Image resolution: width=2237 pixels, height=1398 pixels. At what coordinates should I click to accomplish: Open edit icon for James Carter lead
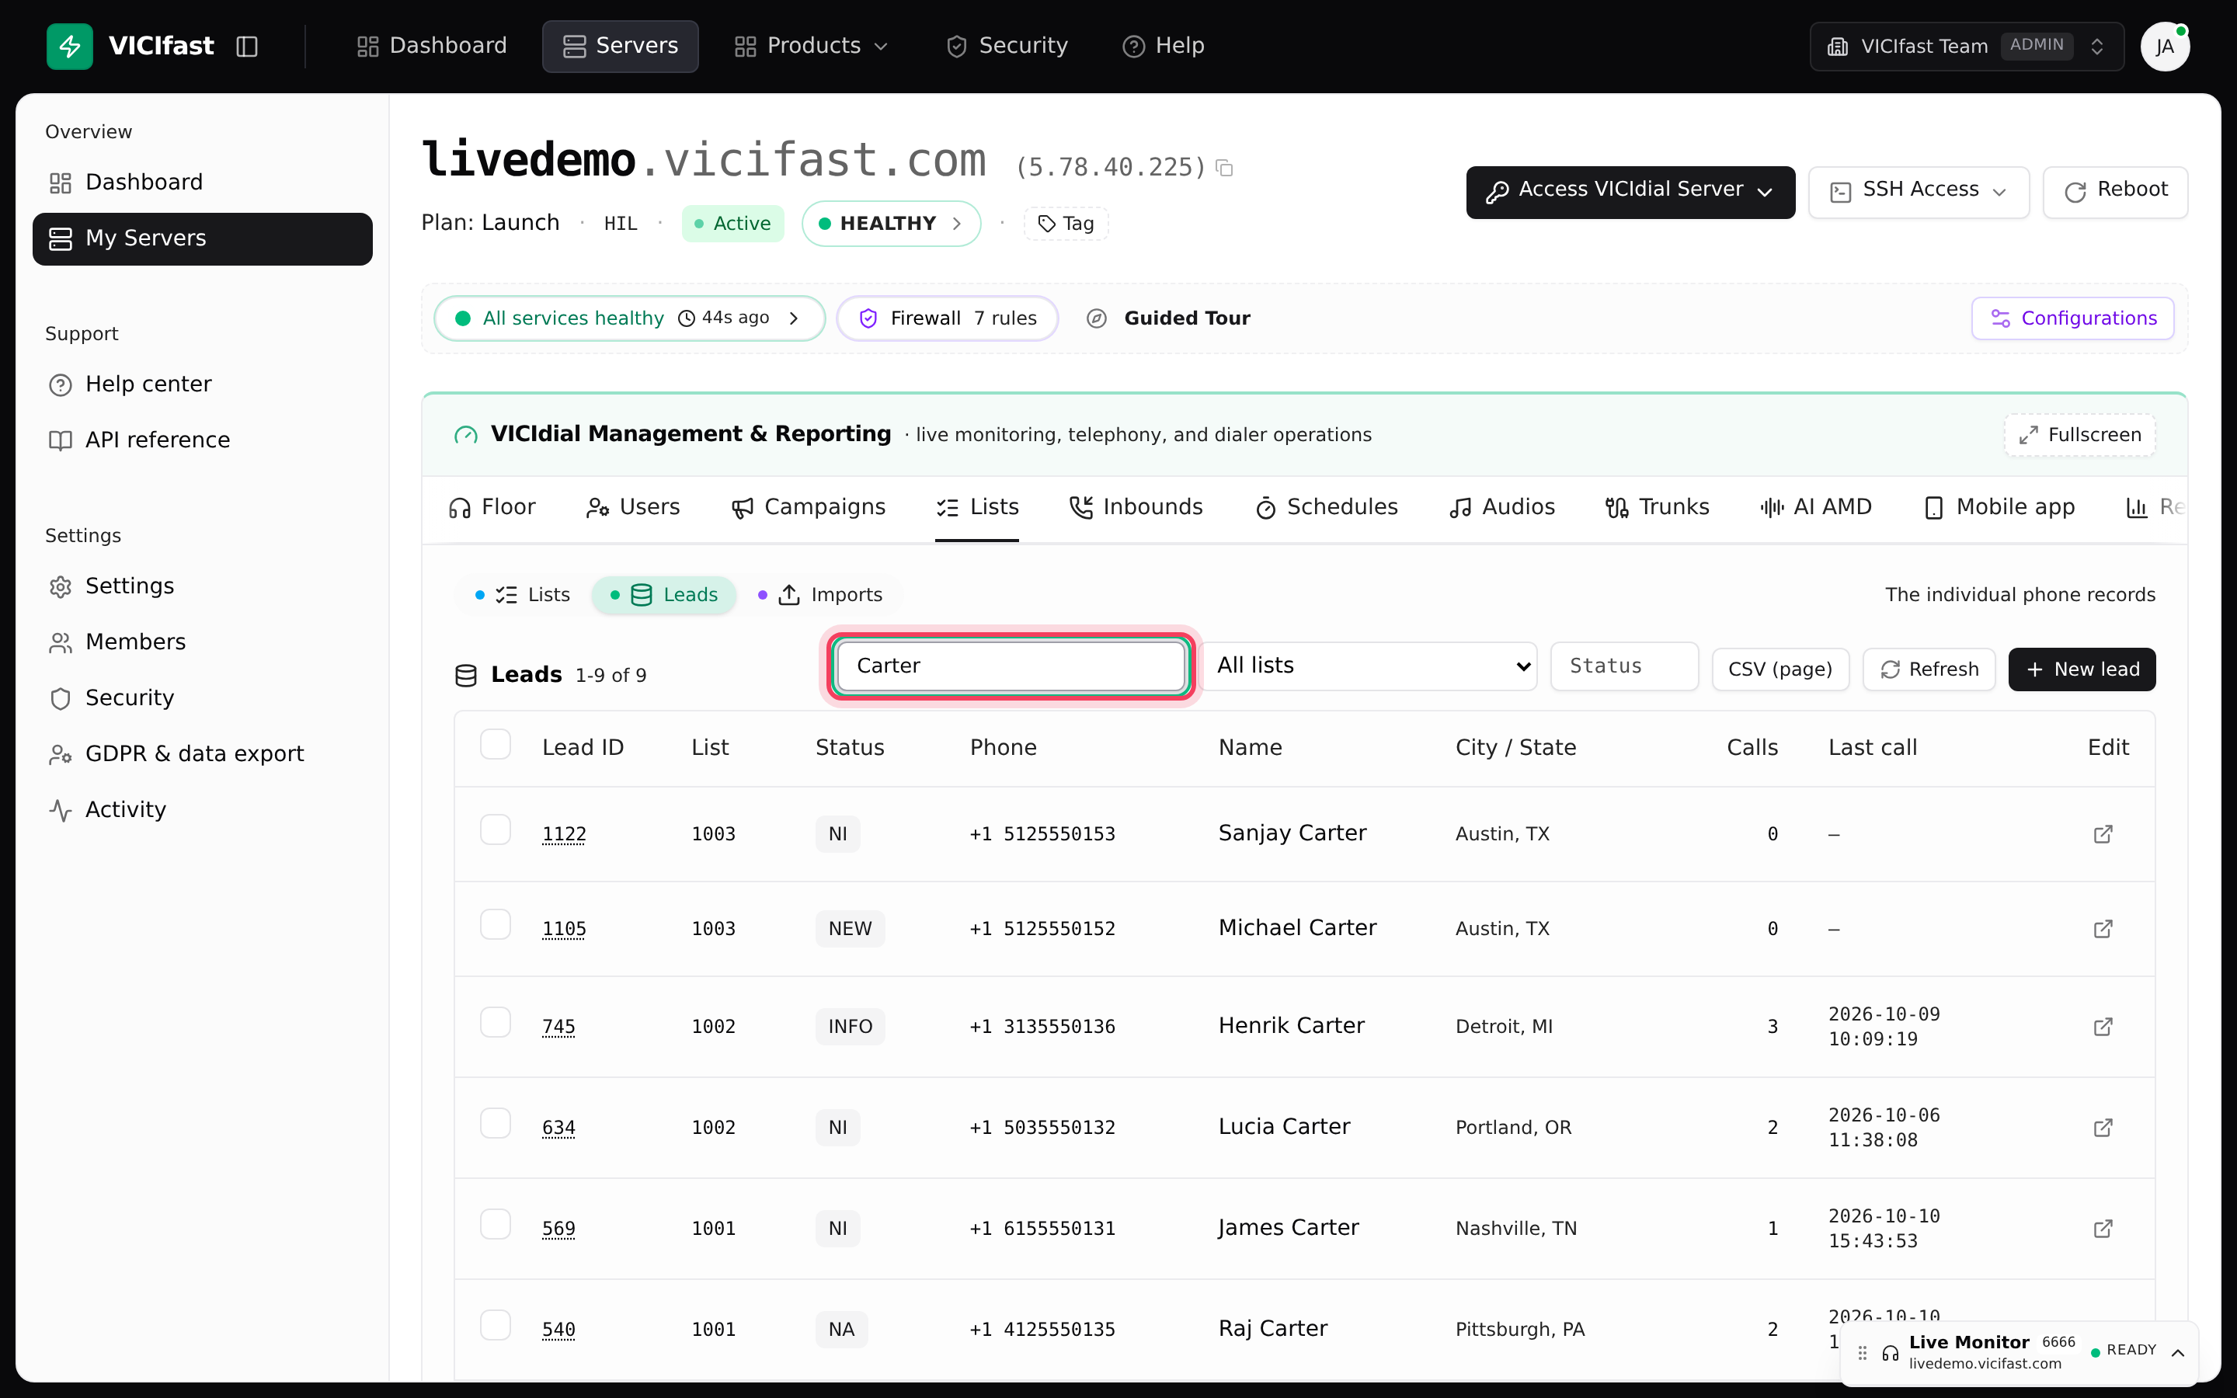pyautogui.click(x=2102, y=1228)
